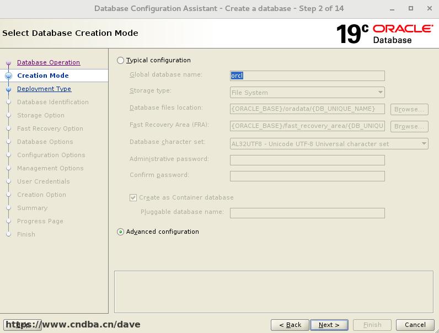The width and height of the screenshot is (439, 333).
Task: Browse for Fast Recovery Area
Action: pyautogui.click(x=409, y=126)
